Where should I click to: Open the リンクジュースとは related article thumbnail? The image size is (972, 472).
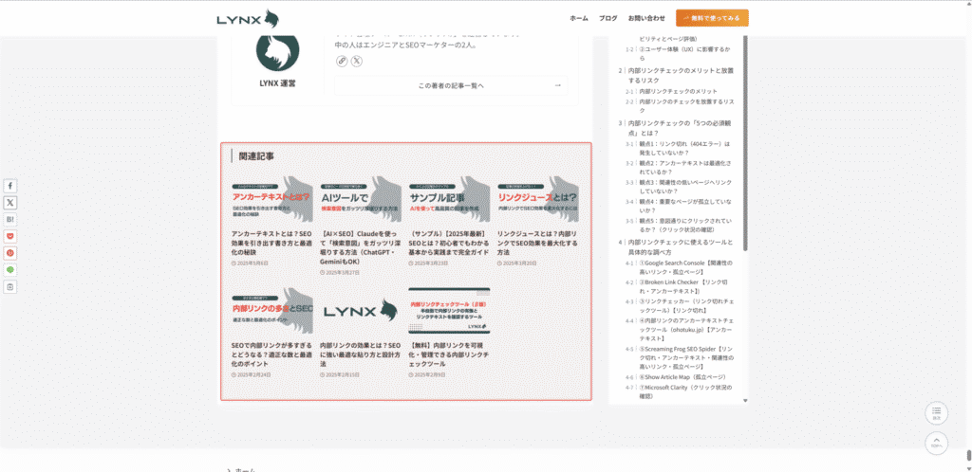pyautogui.click(x=537, y=198)
